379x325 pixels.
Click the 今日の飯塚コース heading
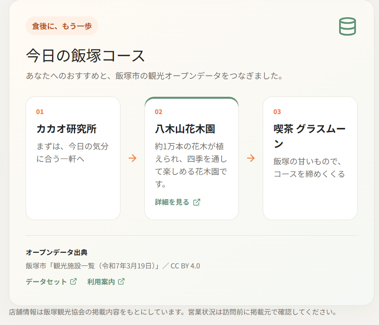85,55
